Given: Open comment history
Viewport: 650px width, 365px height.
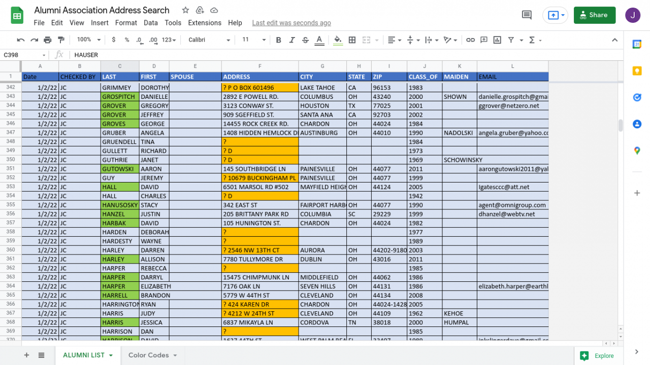Looking at the screenshot, I should click(x=527, y=15).
